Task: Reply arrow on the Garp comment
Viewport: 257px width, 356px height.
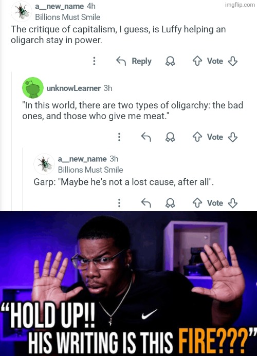Action: (x=146, y=203)
